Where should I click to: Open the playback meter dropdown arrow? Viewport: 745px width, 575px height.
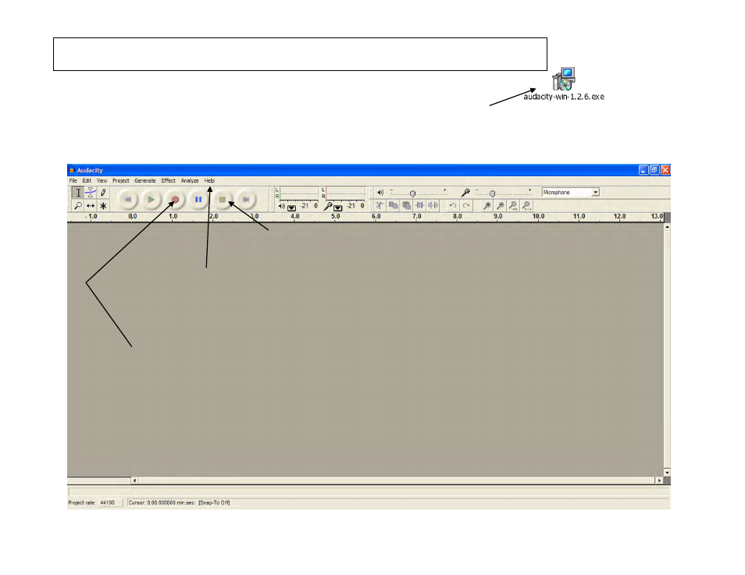tap(292, 208)
